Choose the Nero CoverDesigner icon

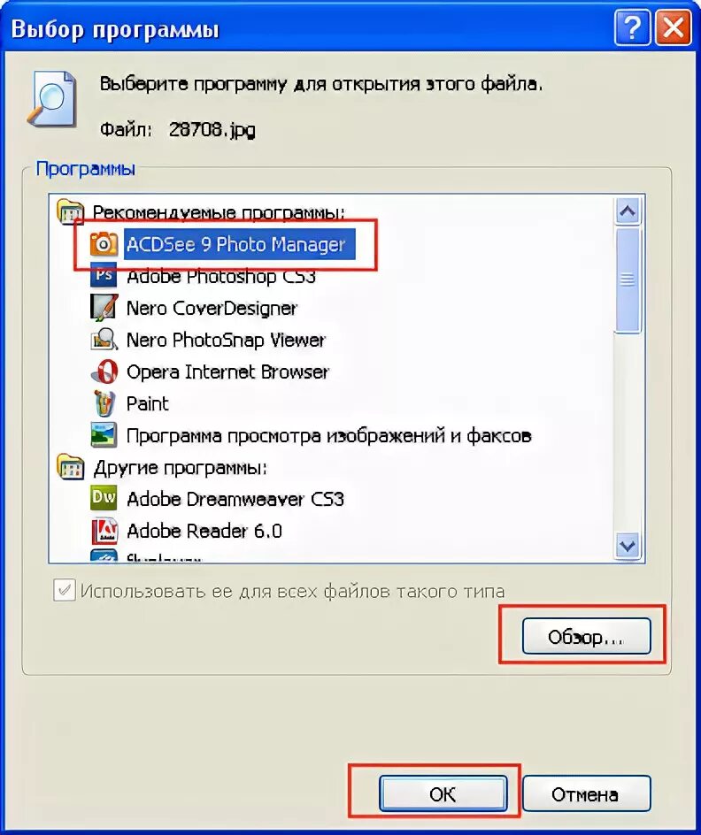pos(104,307)
